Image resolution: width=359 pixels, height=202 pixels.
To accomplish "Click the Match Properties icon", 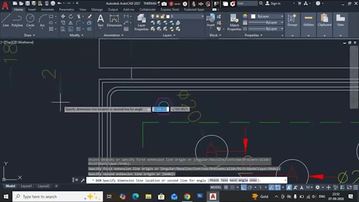I will pyautogui.click(x=234, y=22).
